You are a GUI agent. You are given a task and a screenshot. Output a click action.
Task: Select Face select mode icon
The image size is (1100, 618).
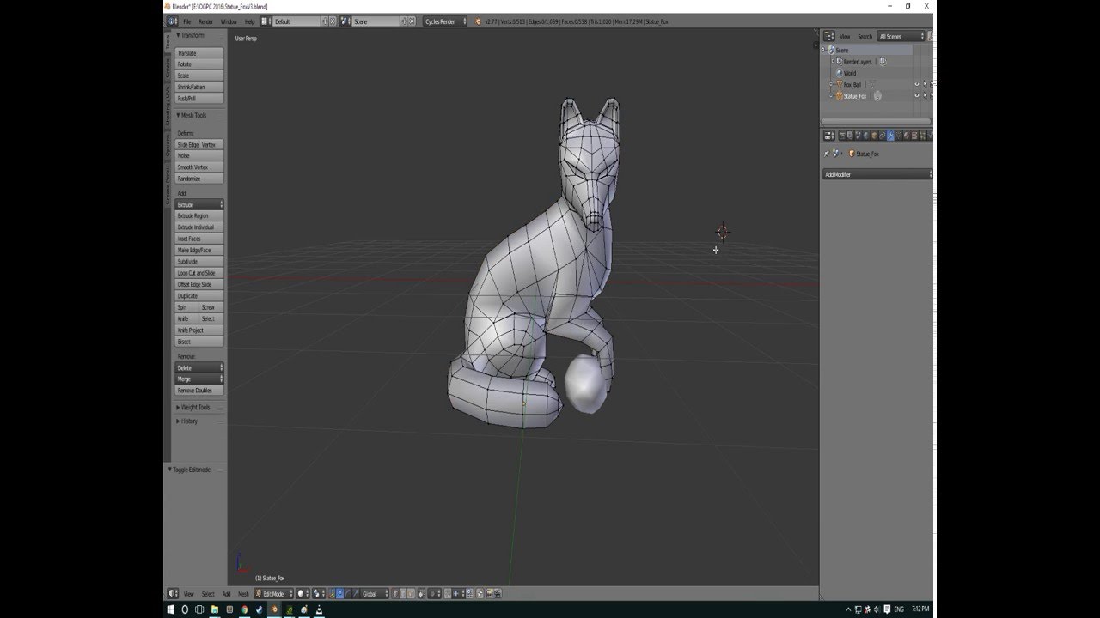point(411,594)
